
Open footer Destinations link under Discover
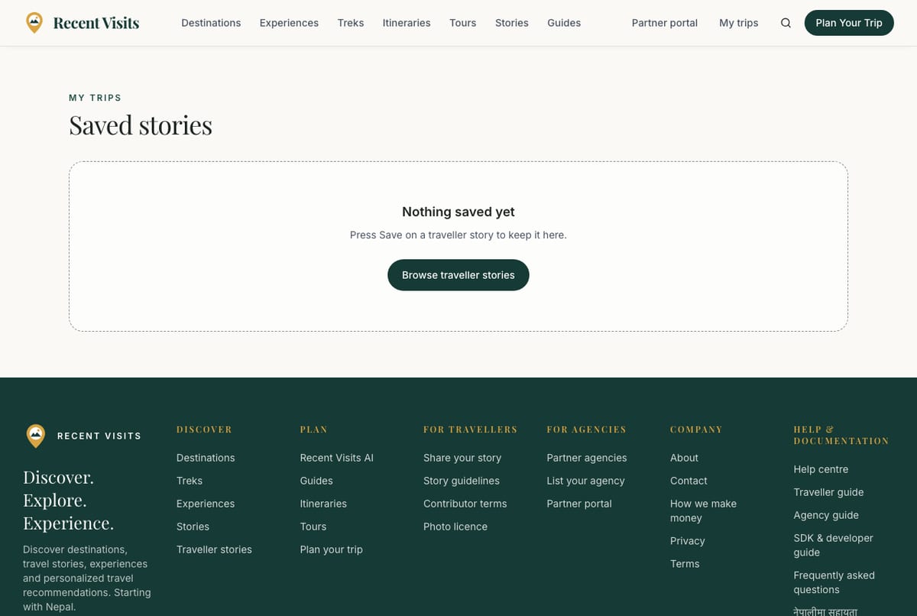[x=206, y=458]
